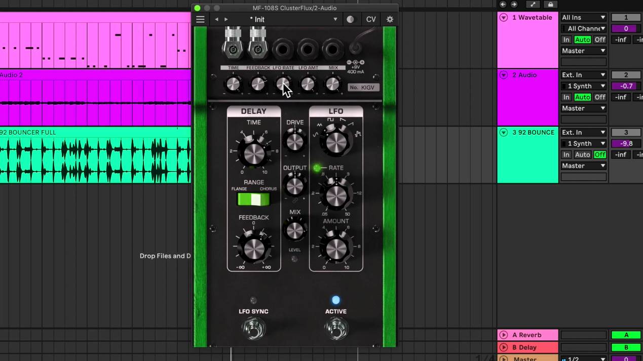
Task: Toggle the LFO SYNC footswitch
Action: tap(253, 328)
